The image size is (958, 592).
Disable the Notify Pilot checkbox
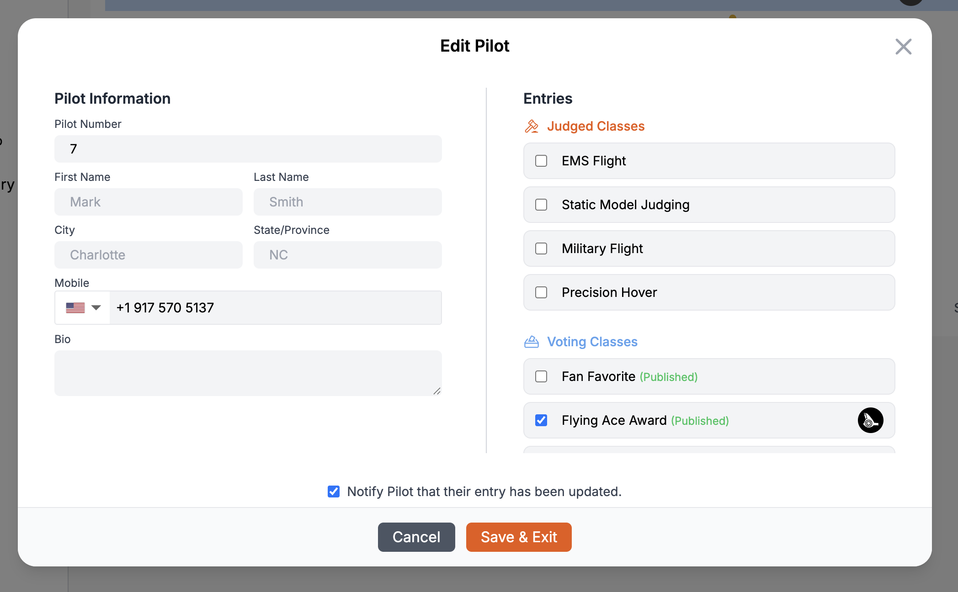334,492
